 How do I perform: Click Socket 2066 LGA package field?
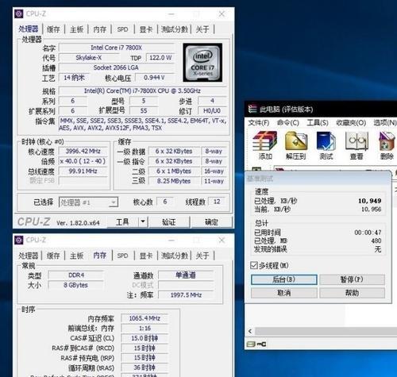pos(116,67)
